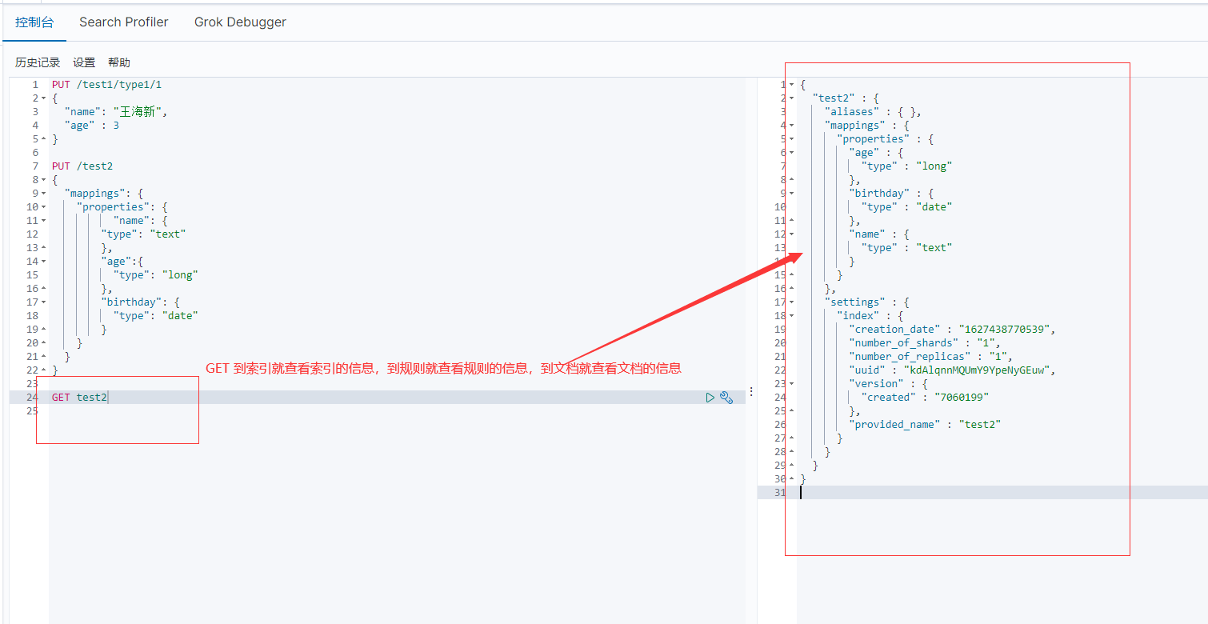1208x624 pixels.
Task: Switch to the Search Profiler tab
Action: 124,22
